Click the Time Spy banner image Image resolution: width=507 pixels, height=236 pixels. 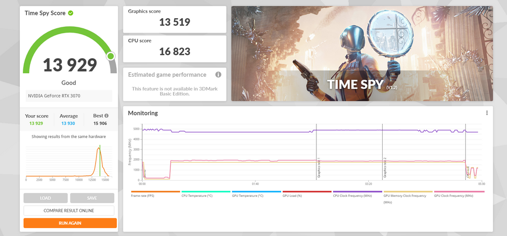362,53
